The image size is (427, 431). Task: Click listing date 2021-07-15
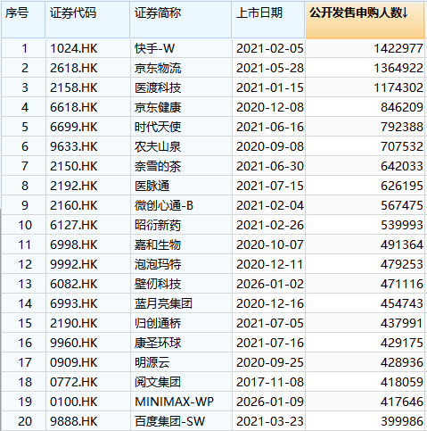point(268,186)
